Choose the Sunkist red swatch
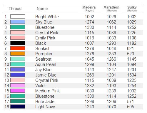 coord(18,48)
